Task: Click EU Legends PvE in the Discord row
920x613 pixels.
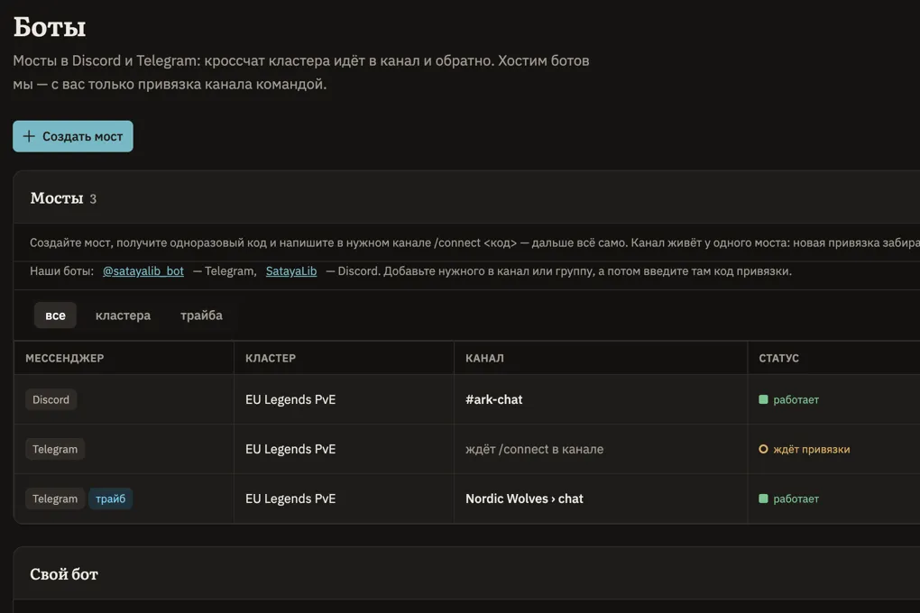Action: pos(290,399)
